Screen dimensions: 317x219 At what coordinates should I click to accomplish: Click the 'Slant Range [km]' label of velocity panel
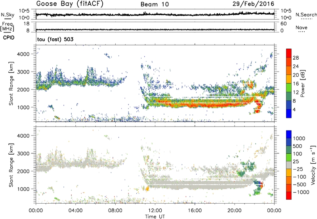[11, 165]
